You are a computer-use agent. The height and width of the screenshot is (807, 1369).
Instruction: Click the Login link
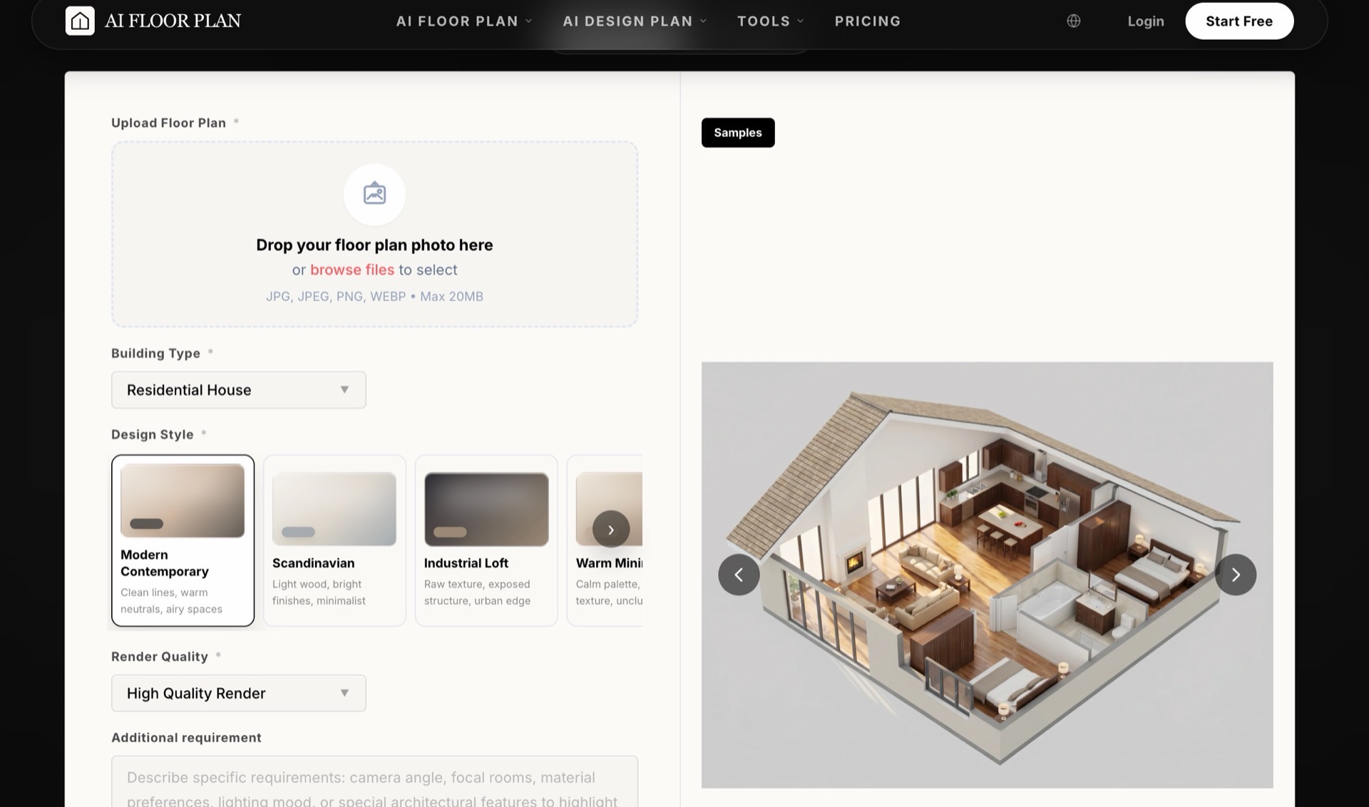coord(1146,21)
